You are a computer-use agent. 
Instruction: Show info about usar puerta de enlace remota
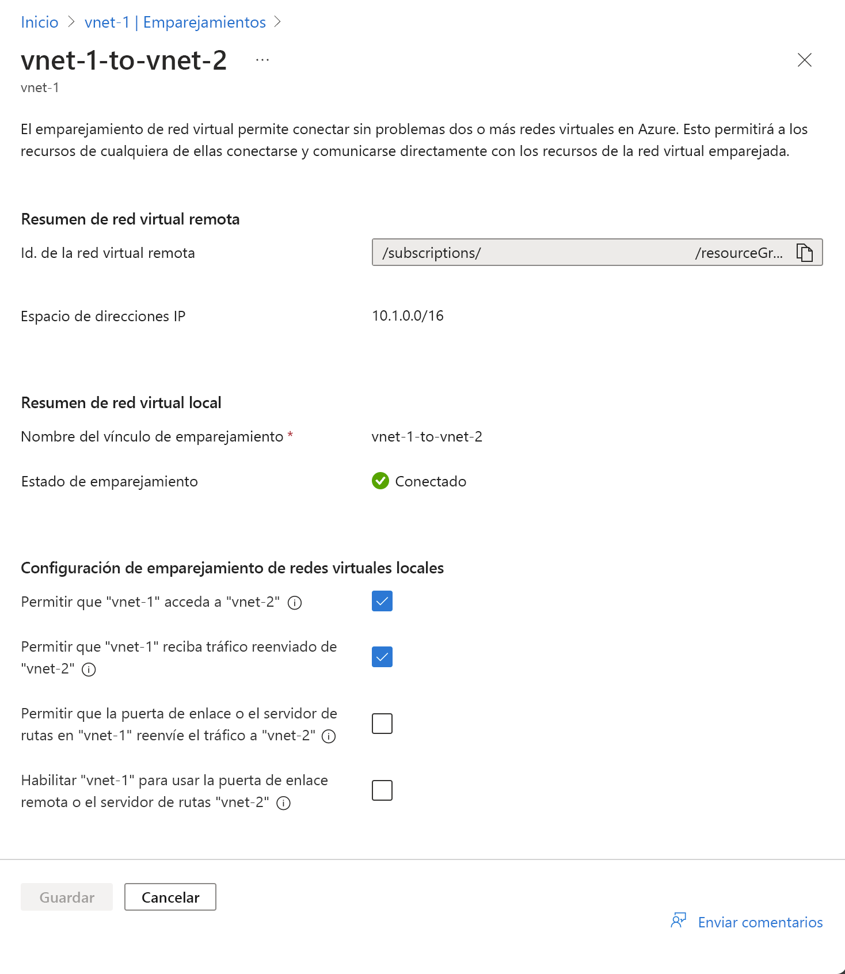pos(284,802)
